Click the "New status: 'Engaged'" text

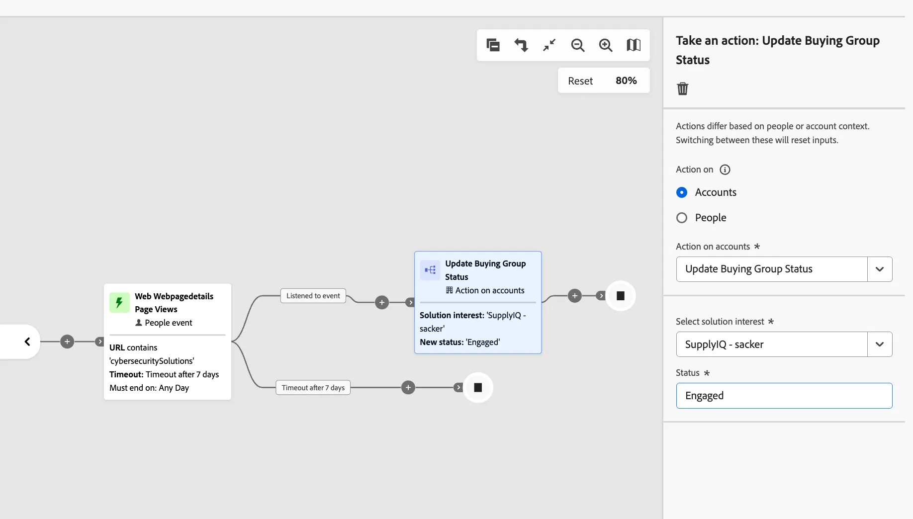(460, 342)
